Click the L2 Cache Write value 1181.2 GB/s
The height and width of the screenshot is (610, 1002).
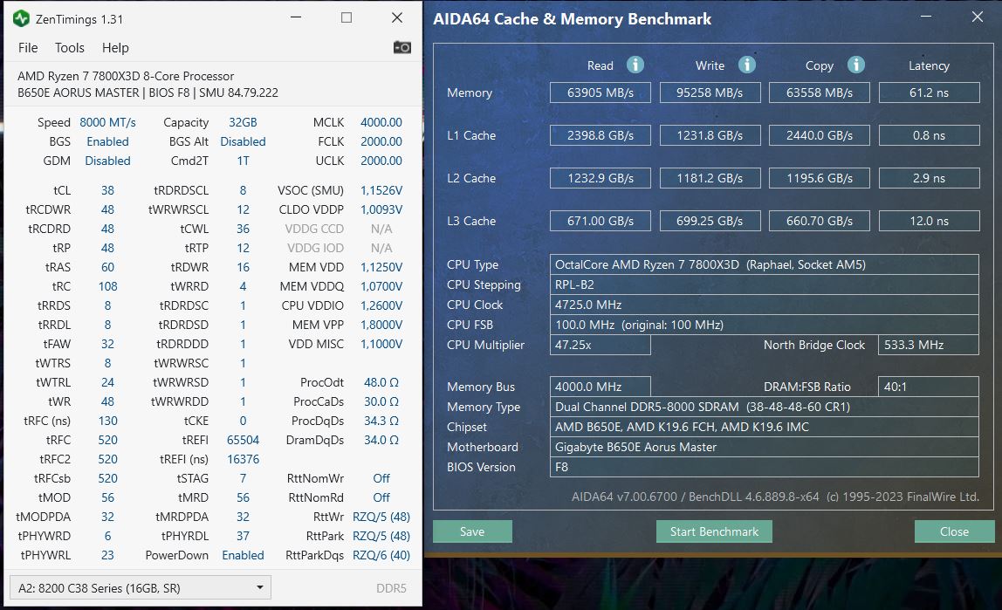click(710, 178)
